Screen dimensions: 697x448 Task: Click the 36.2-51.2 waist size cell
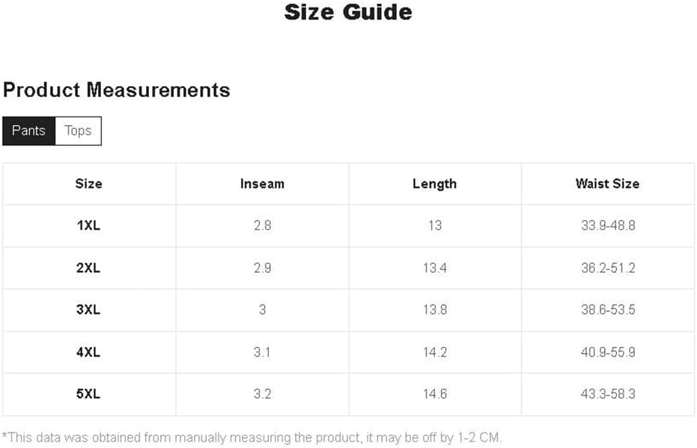(x=607, y=268)
